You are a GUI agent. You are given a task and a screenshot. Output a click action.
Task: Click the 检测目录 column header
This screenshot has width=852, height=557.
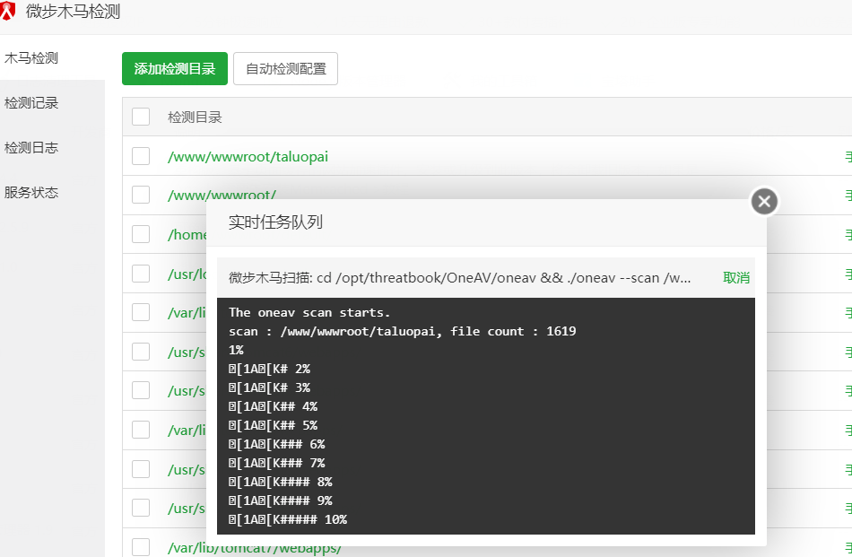click(195, 117)
